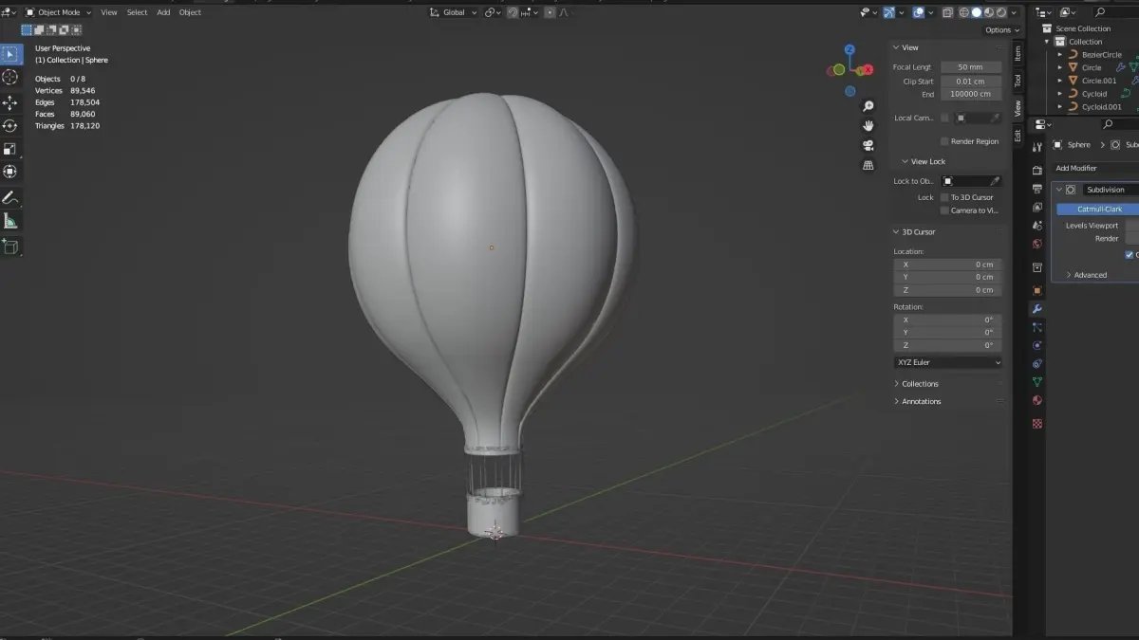Open the Object menu
This screenshot has height=640, width=1139.
[x=190, y=12]
